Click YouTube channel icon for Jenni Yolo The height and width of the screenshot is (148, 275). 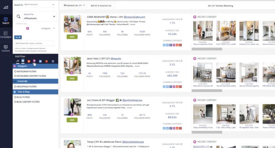pos(177,87)
